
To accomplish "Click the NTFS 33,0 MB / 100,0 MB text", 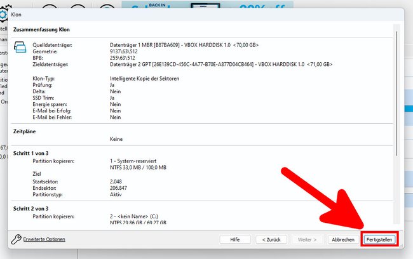I will [138, 168].
